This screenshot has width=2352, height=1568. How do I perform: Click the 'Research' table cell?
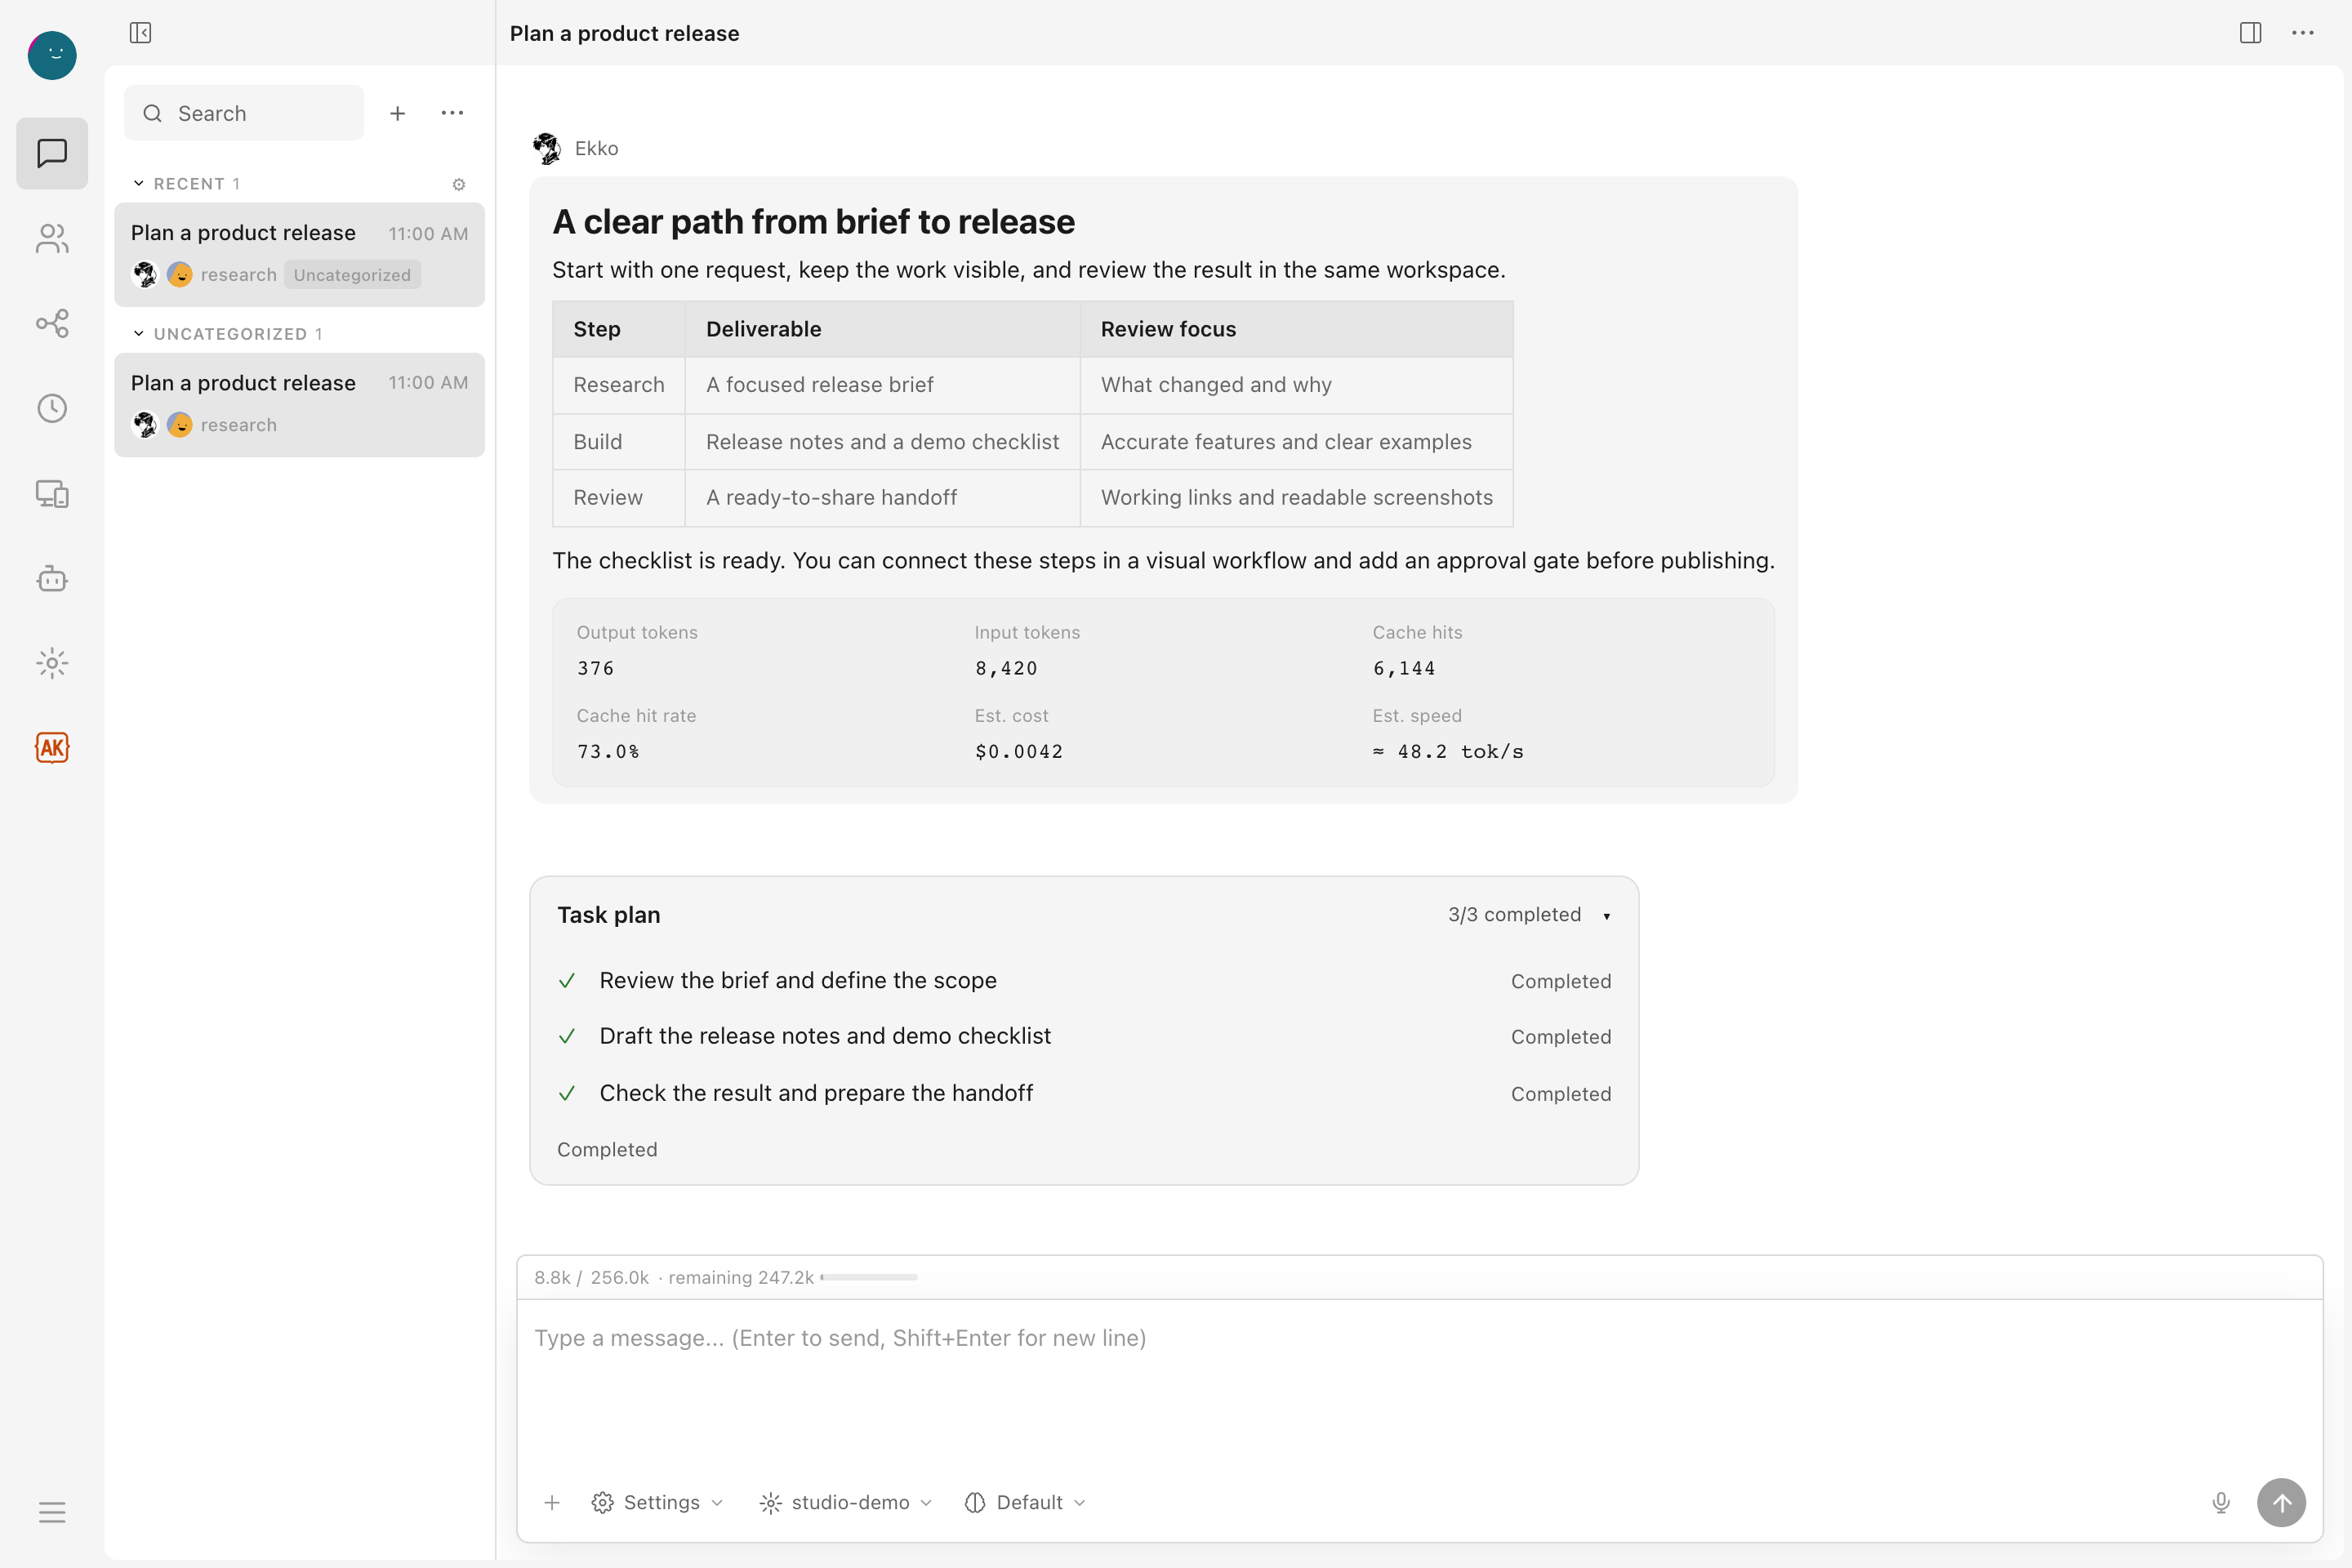coord(618,385)
